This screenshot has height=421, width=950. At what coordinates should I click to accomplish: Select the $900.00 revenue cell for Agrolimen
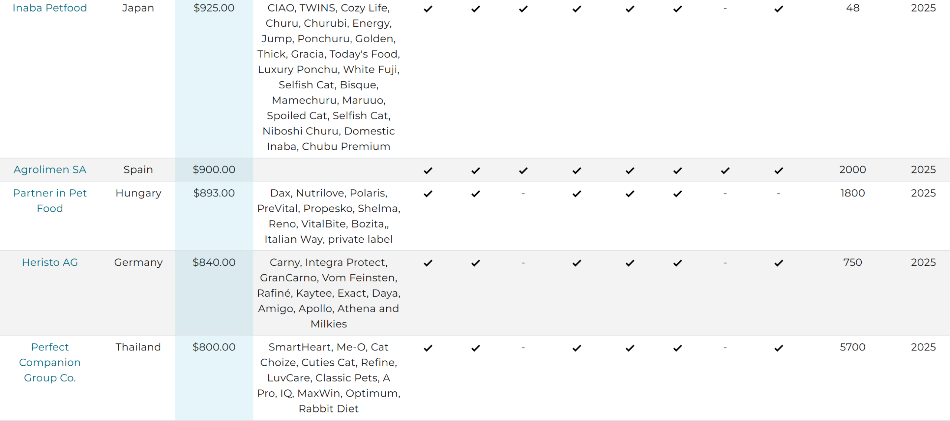[214, 170]
